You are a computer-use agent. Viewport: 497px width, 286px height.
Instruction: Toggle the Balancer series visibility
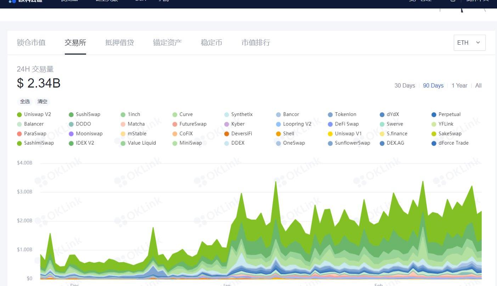click(x=19, y=124)
